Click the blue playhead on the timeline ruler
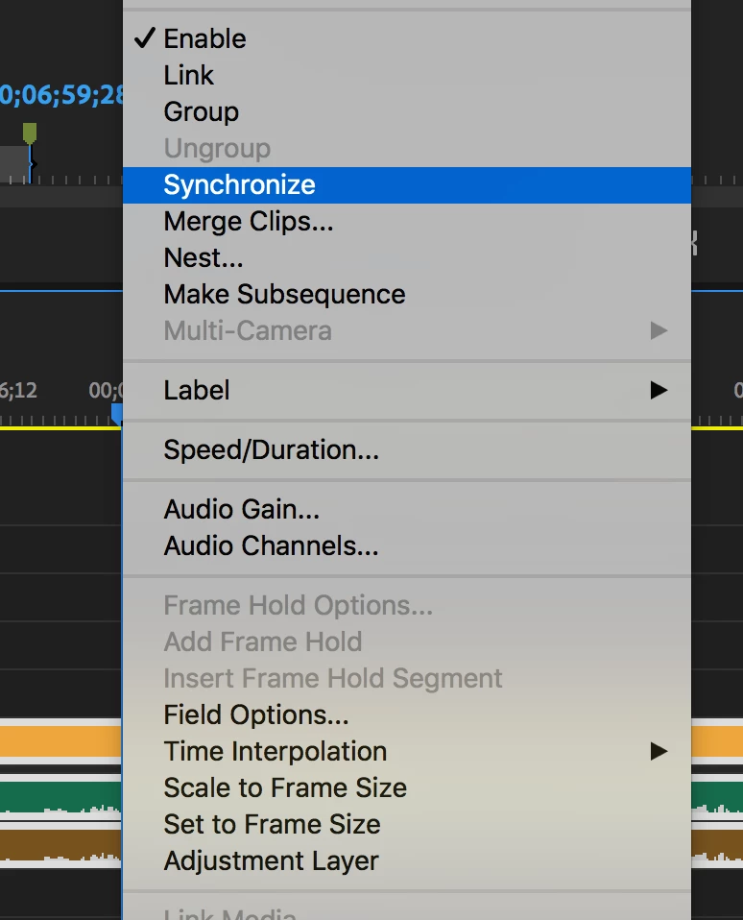 click(x=117, y=413)
